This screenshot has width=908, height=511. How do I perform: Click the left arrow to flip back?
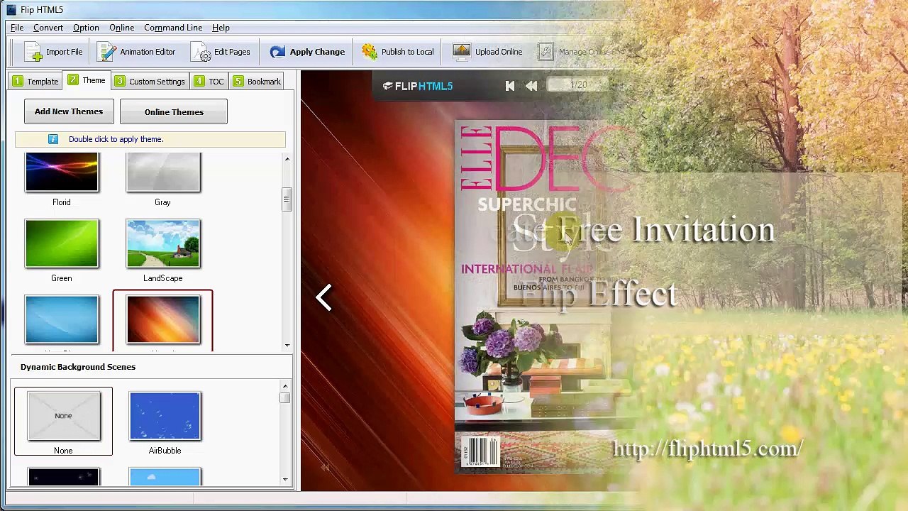(x=323, y=297)
